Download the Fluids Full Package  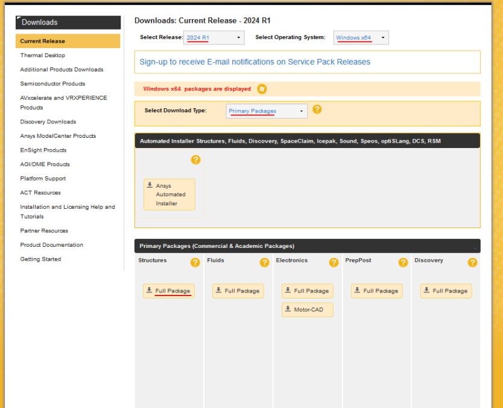(x=238, y=291)
